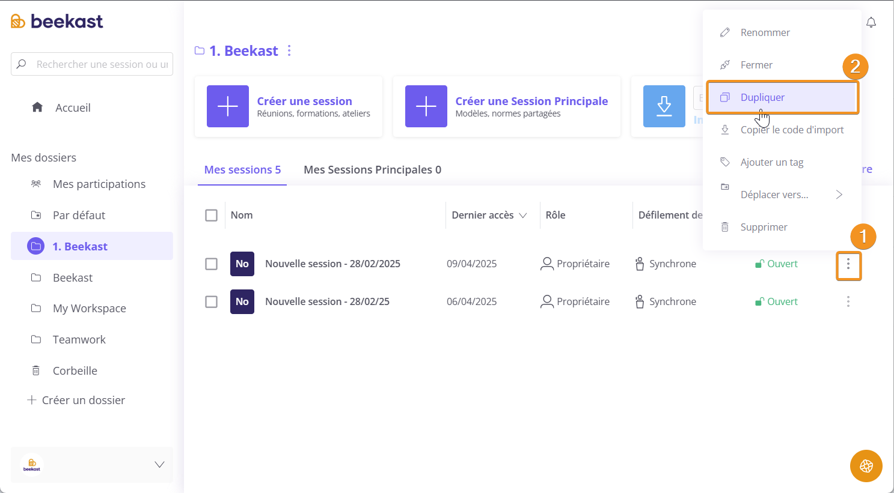
Task: Choose Ajouter un tag
Action: [x=782, y=162]
